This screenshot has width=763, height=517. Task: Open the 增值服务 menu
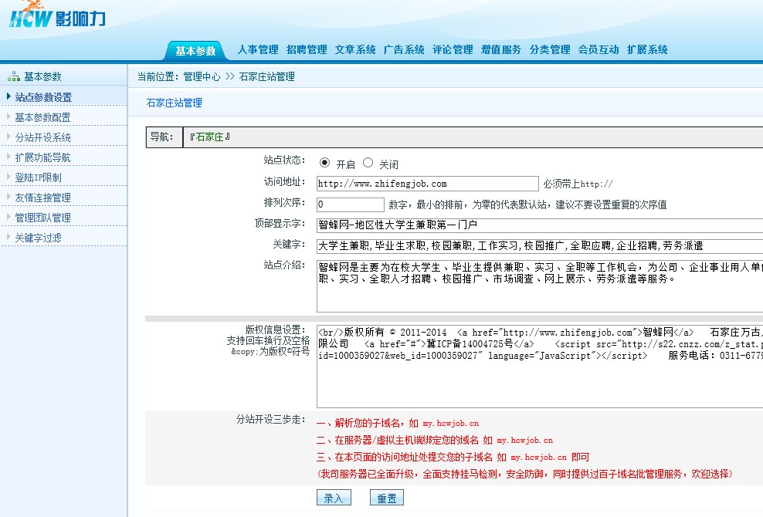(x=501, y=49)
